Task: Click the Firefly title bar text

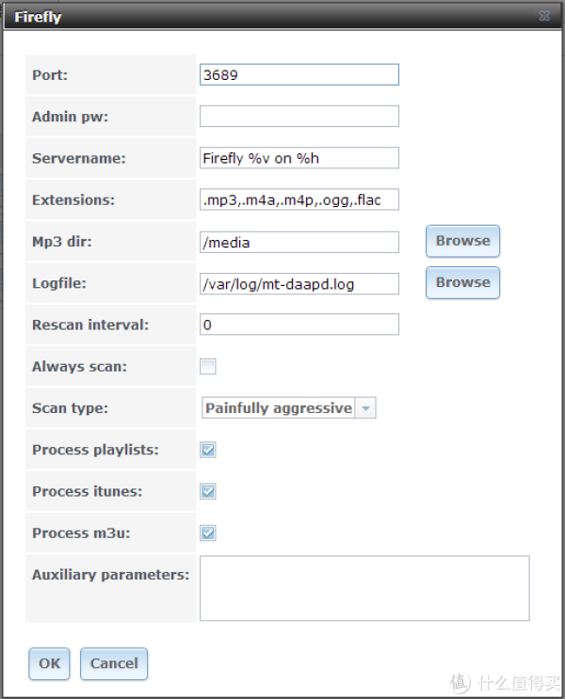Action: 38,17
